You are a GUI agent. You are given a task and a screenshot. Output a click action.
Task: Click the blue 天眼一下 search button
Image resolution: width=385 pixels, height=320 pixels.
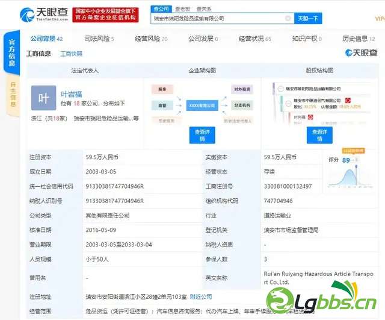point(308,19)
